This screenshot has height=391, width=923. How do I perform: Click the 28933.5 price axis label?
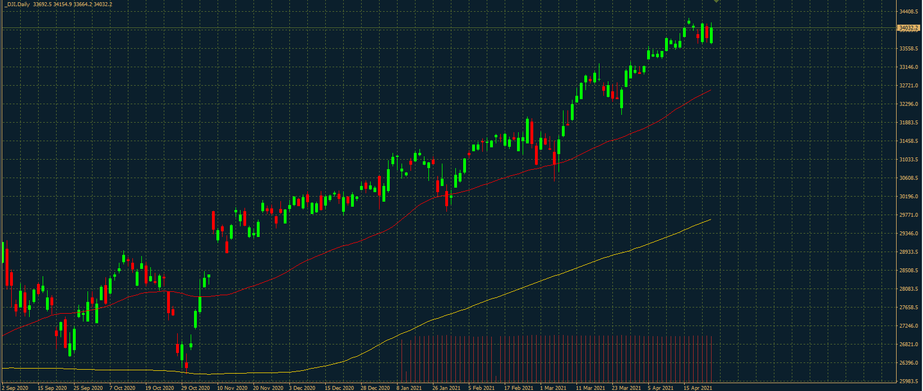point(909,252)
